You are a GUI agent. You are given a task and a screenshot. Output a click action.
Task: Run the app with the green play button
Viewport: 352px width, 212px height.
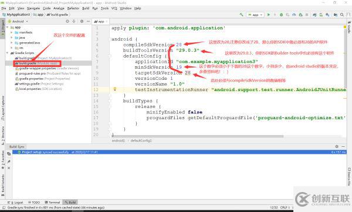click(x=269, y=15)
